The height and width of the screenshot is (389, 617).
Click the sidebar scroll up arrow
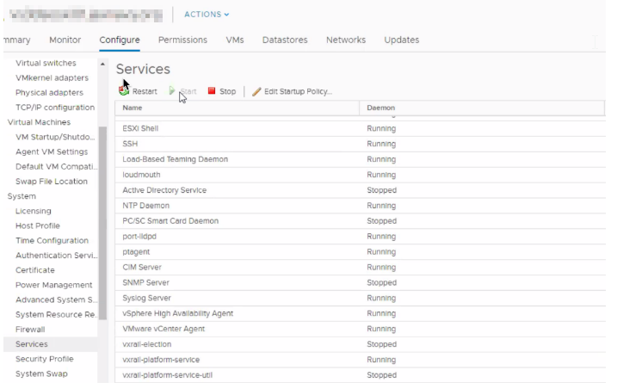pos(102,64)
